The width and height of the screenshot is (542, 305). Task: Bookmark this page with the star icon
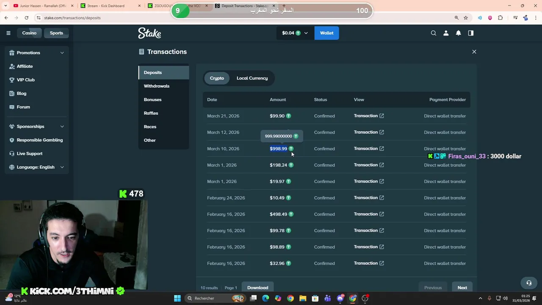click(x=466, y=18)
